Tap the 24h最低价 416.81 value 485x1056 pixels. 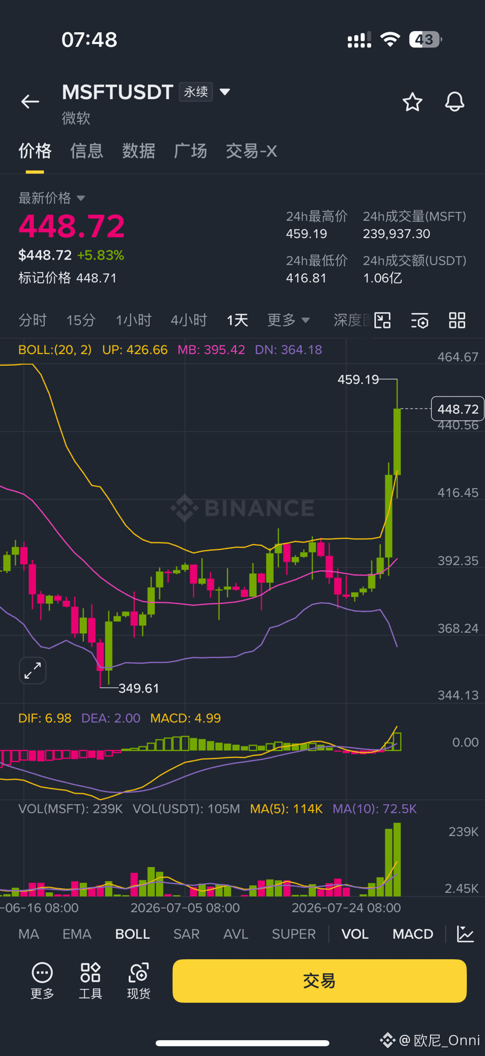click(x=306, y=278)
